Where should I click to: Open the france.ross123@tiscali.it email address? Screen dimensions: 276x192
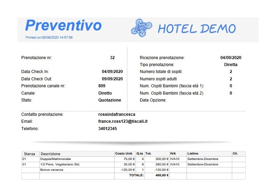pyautogui.click(x=123, y=121)
